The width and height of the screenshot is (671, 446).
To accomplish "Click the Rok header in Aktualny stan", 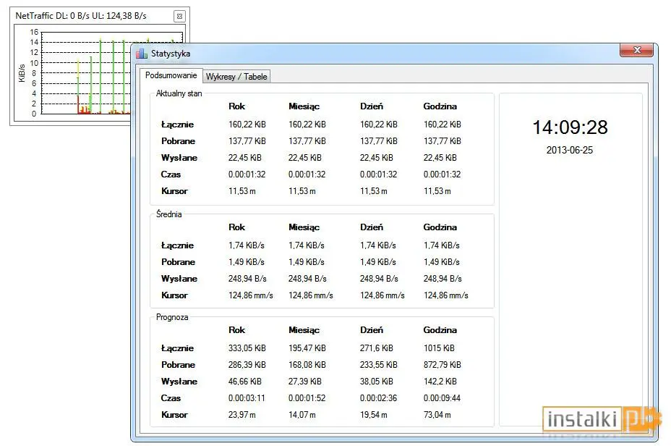I will [236, 106].
